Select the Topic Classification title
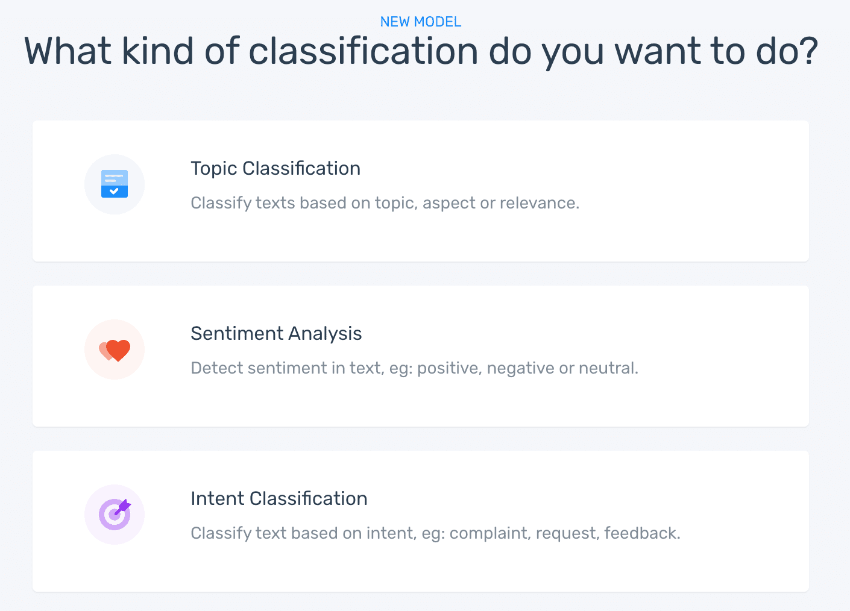This screenshot has width=850, height=611. click(x=275, y=168)
